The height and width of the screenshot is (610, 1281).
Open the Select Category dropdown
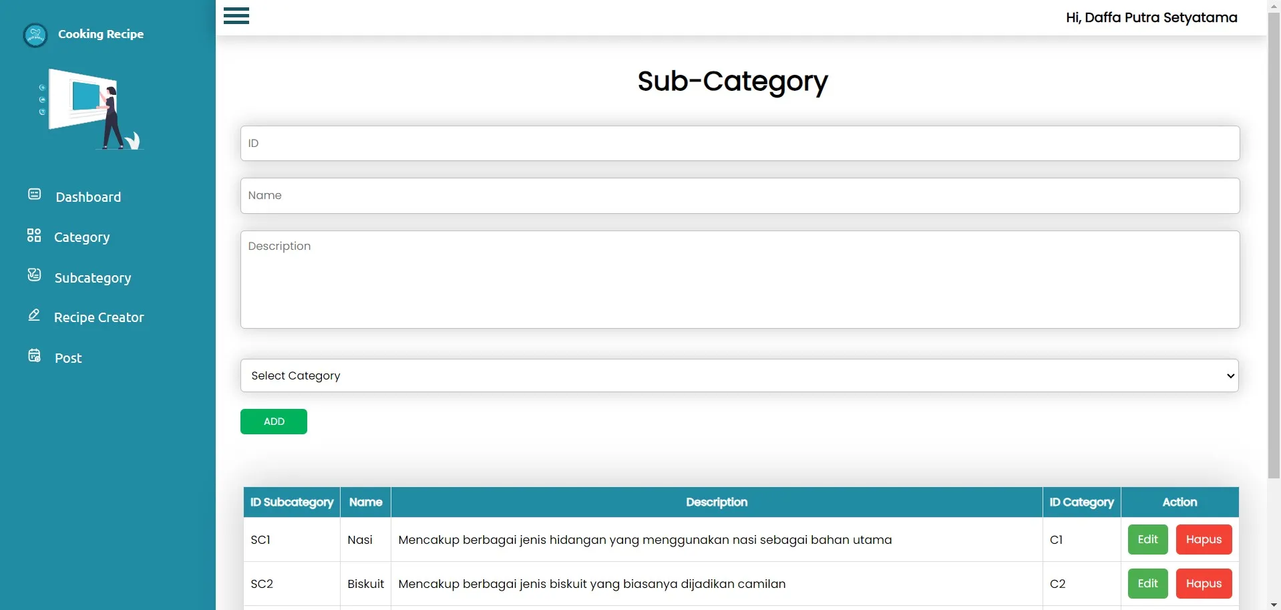coord(739,375)
